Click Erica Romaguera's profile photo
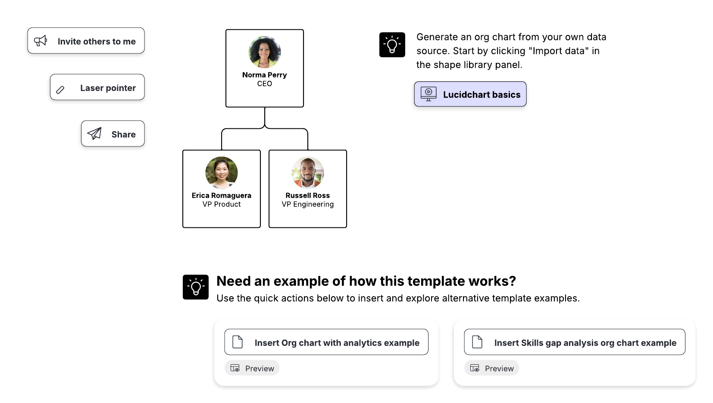Screen dimensions: 713x403 [221, 172]
